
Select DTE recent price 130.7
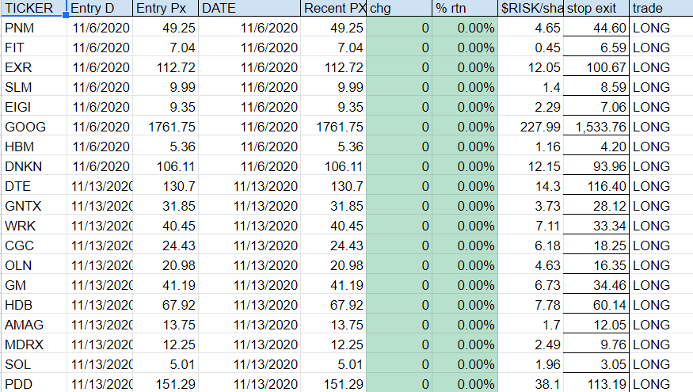(333, 186)
